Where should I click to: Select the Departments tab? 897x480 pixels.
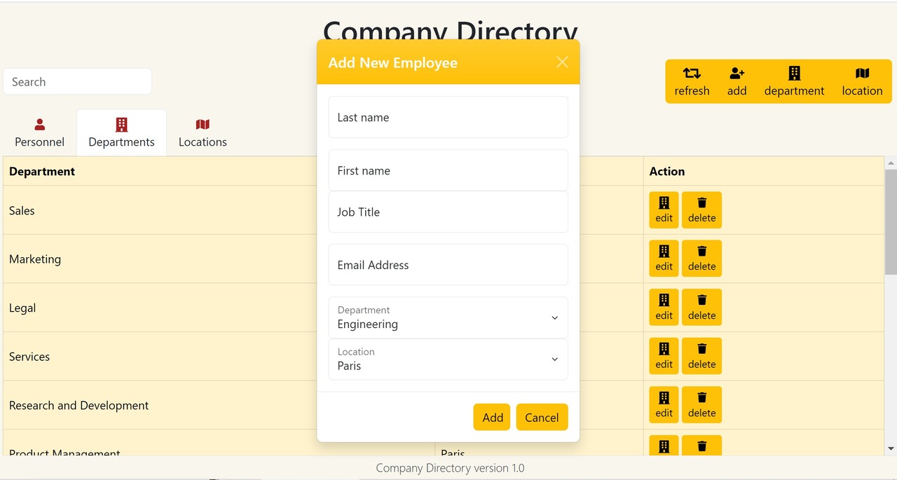pyautogui.click(x=121, y=132)
